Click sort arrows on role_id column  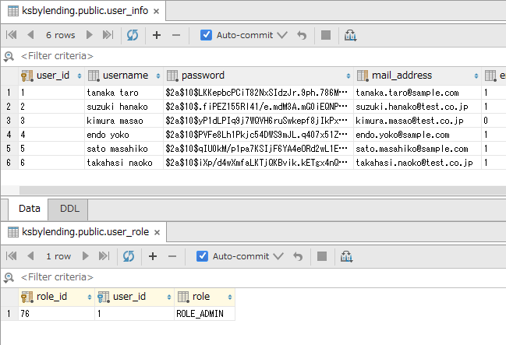click(x=90, y=297)
